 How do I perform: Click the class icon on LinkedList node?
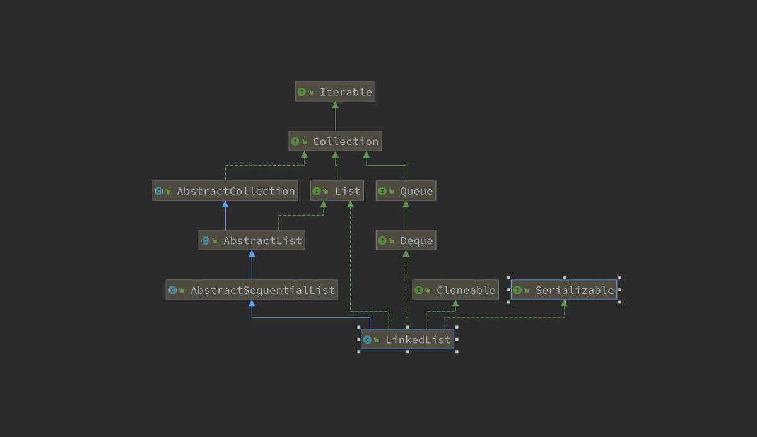point(368,340)
